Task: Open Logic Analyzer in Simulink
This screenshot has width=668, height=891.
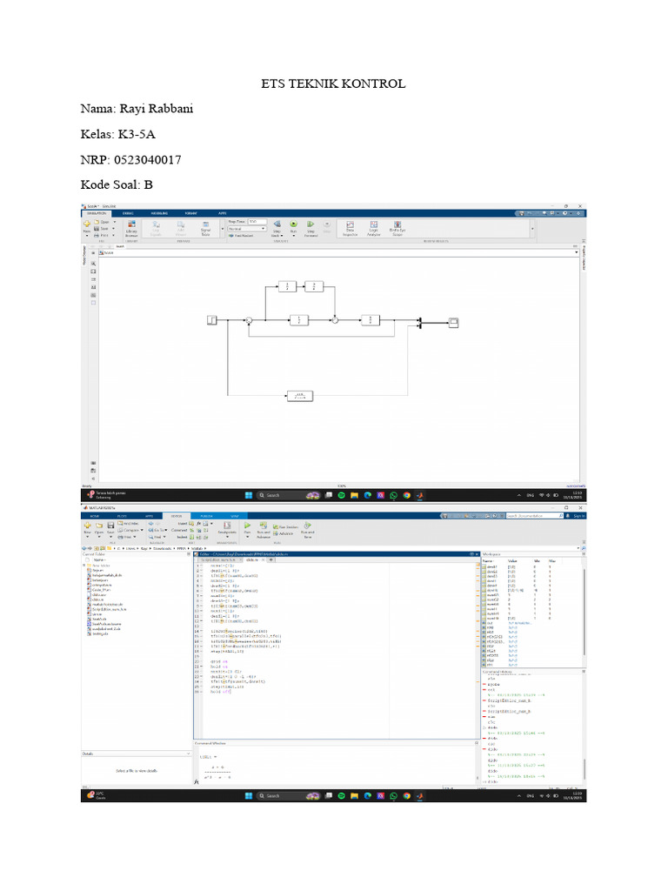Action: 374,228
